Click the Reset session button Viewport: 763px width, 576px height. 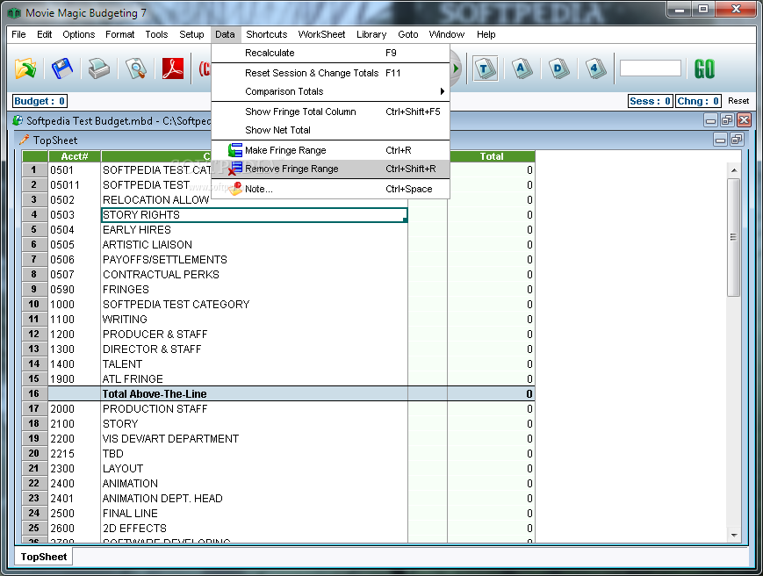click(x=738, y=101)
